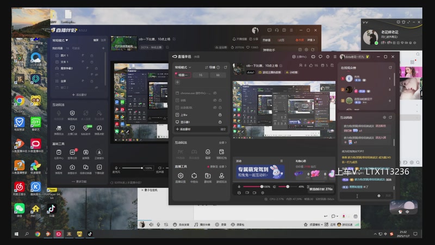The width and height of the screenshot is (435, 245).
Task: Click the 导播 button
Action: click(210, 68)
